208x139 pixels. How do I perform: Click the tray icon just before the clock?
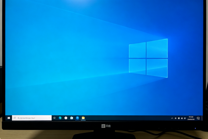tap(185, 118)
